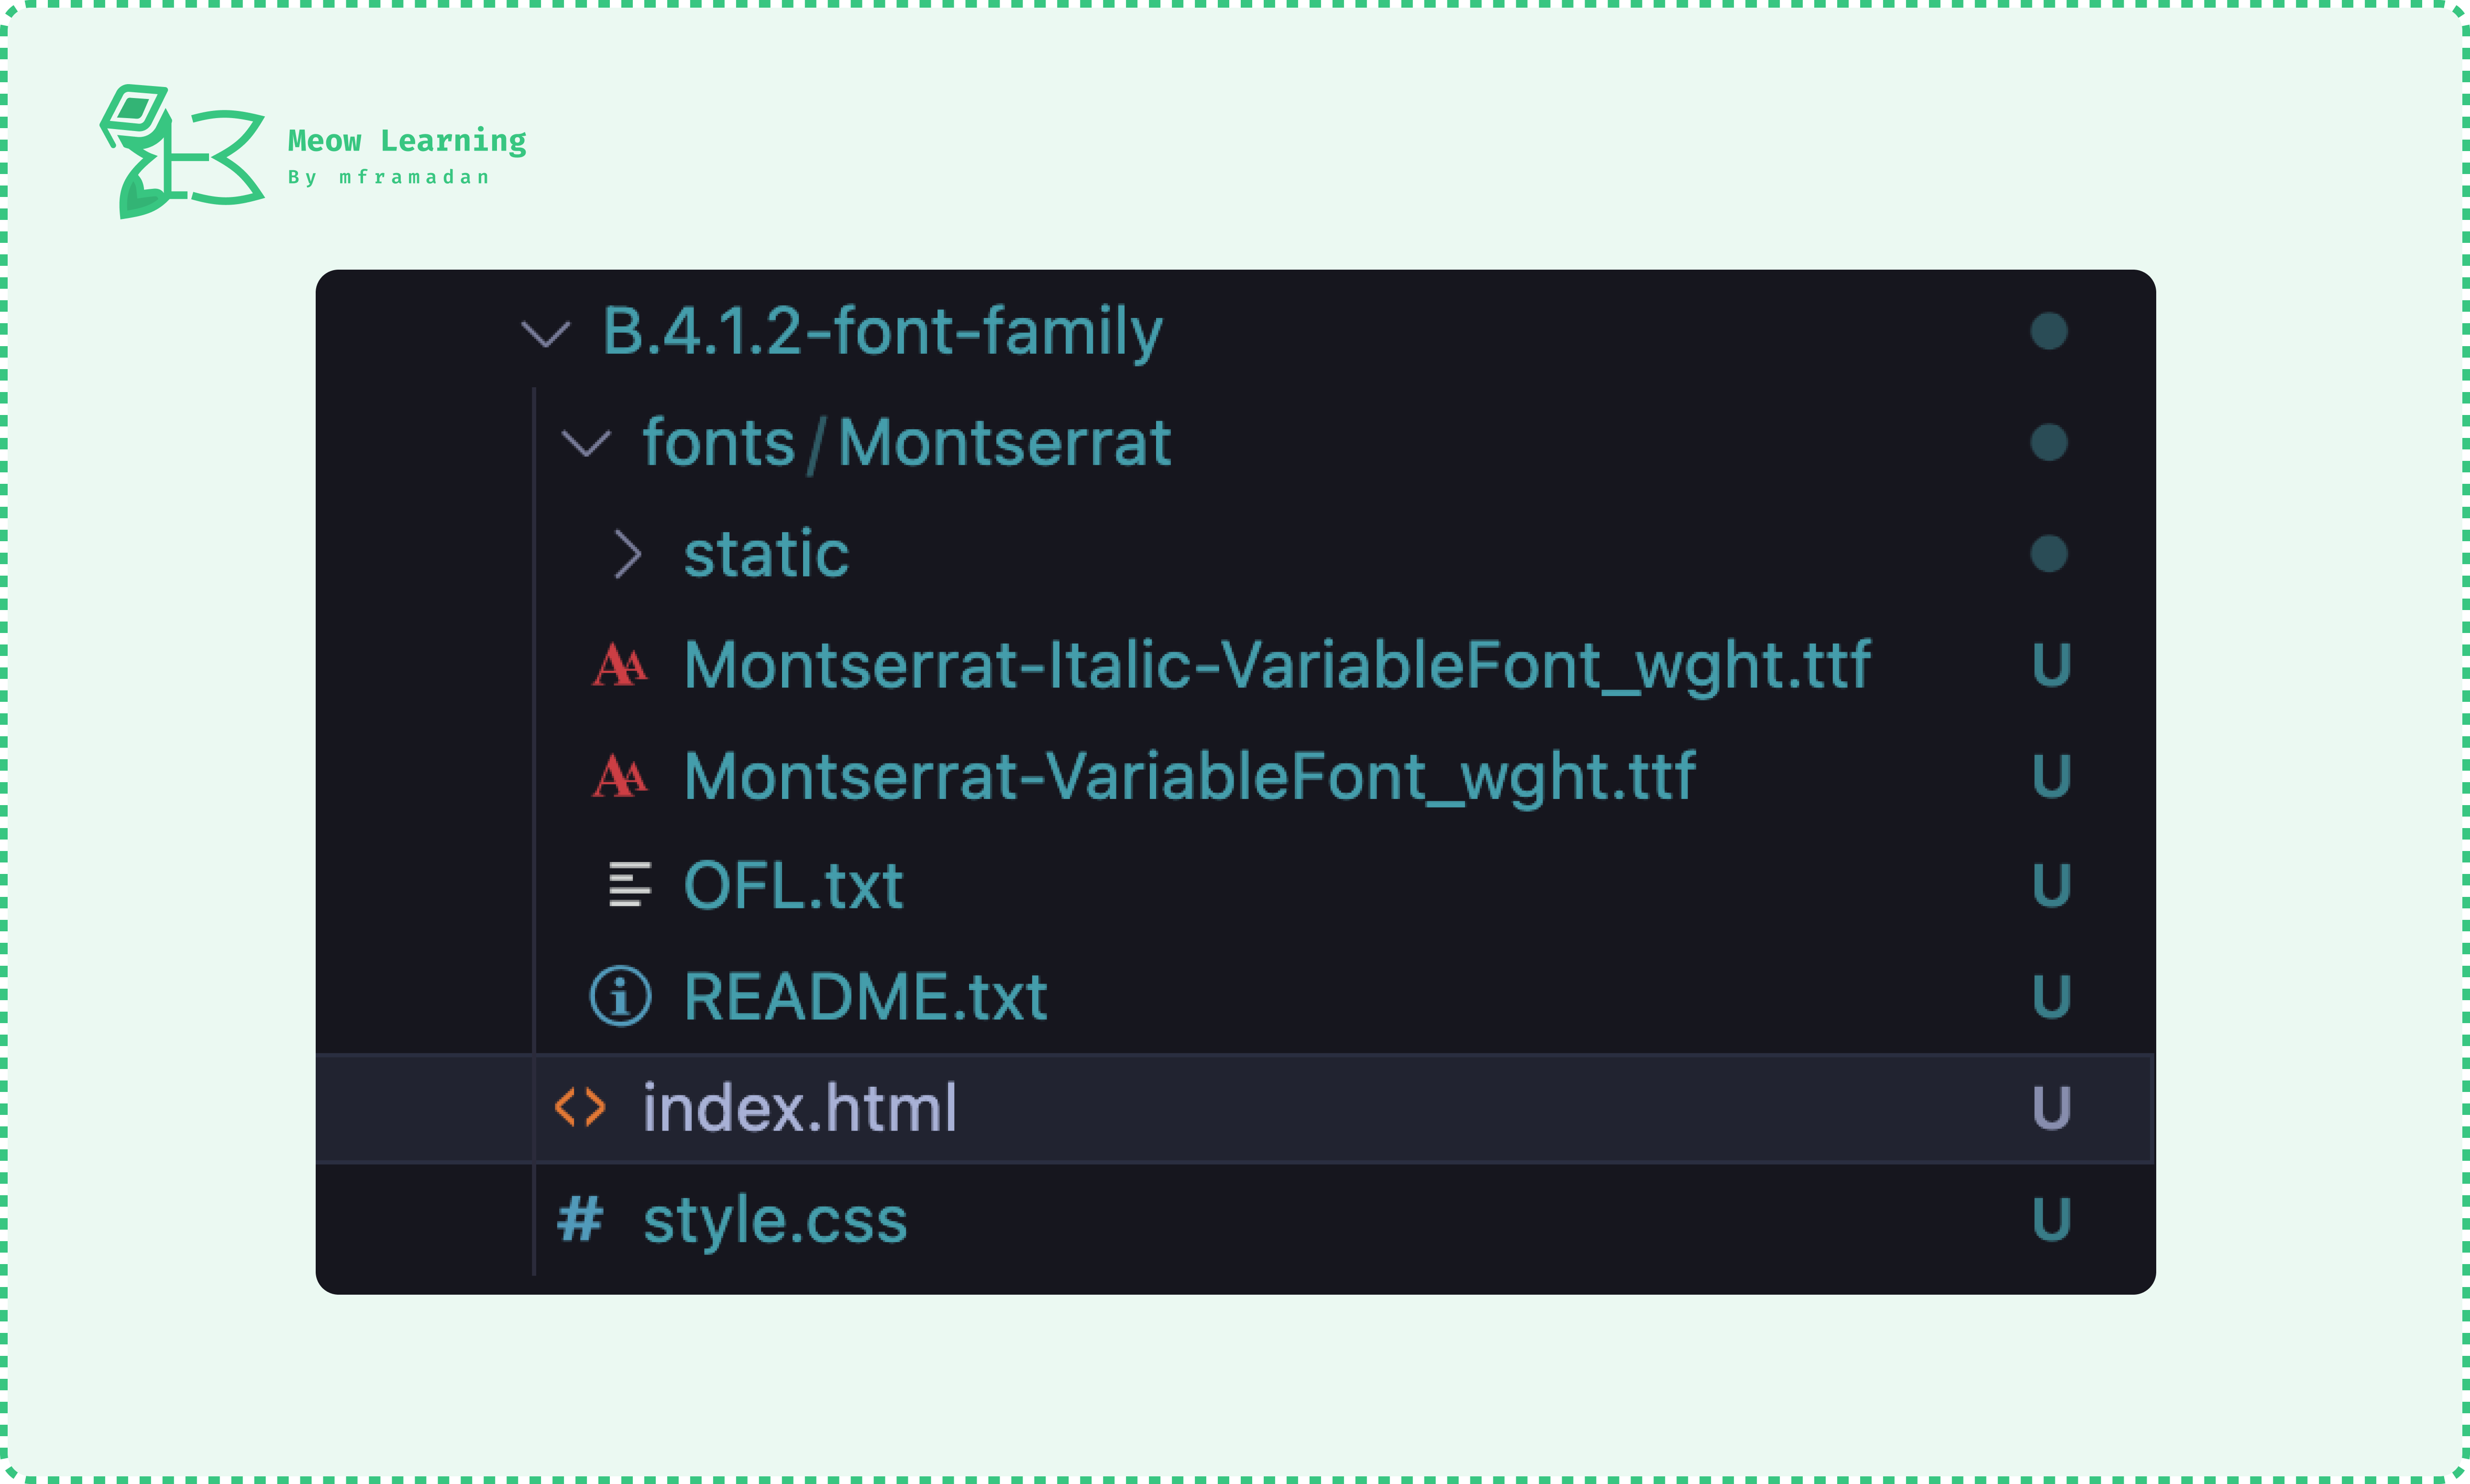This screenshot has width=2470, height=1484.
Task: Select the fonts folder label
Action: click(718, 442)
